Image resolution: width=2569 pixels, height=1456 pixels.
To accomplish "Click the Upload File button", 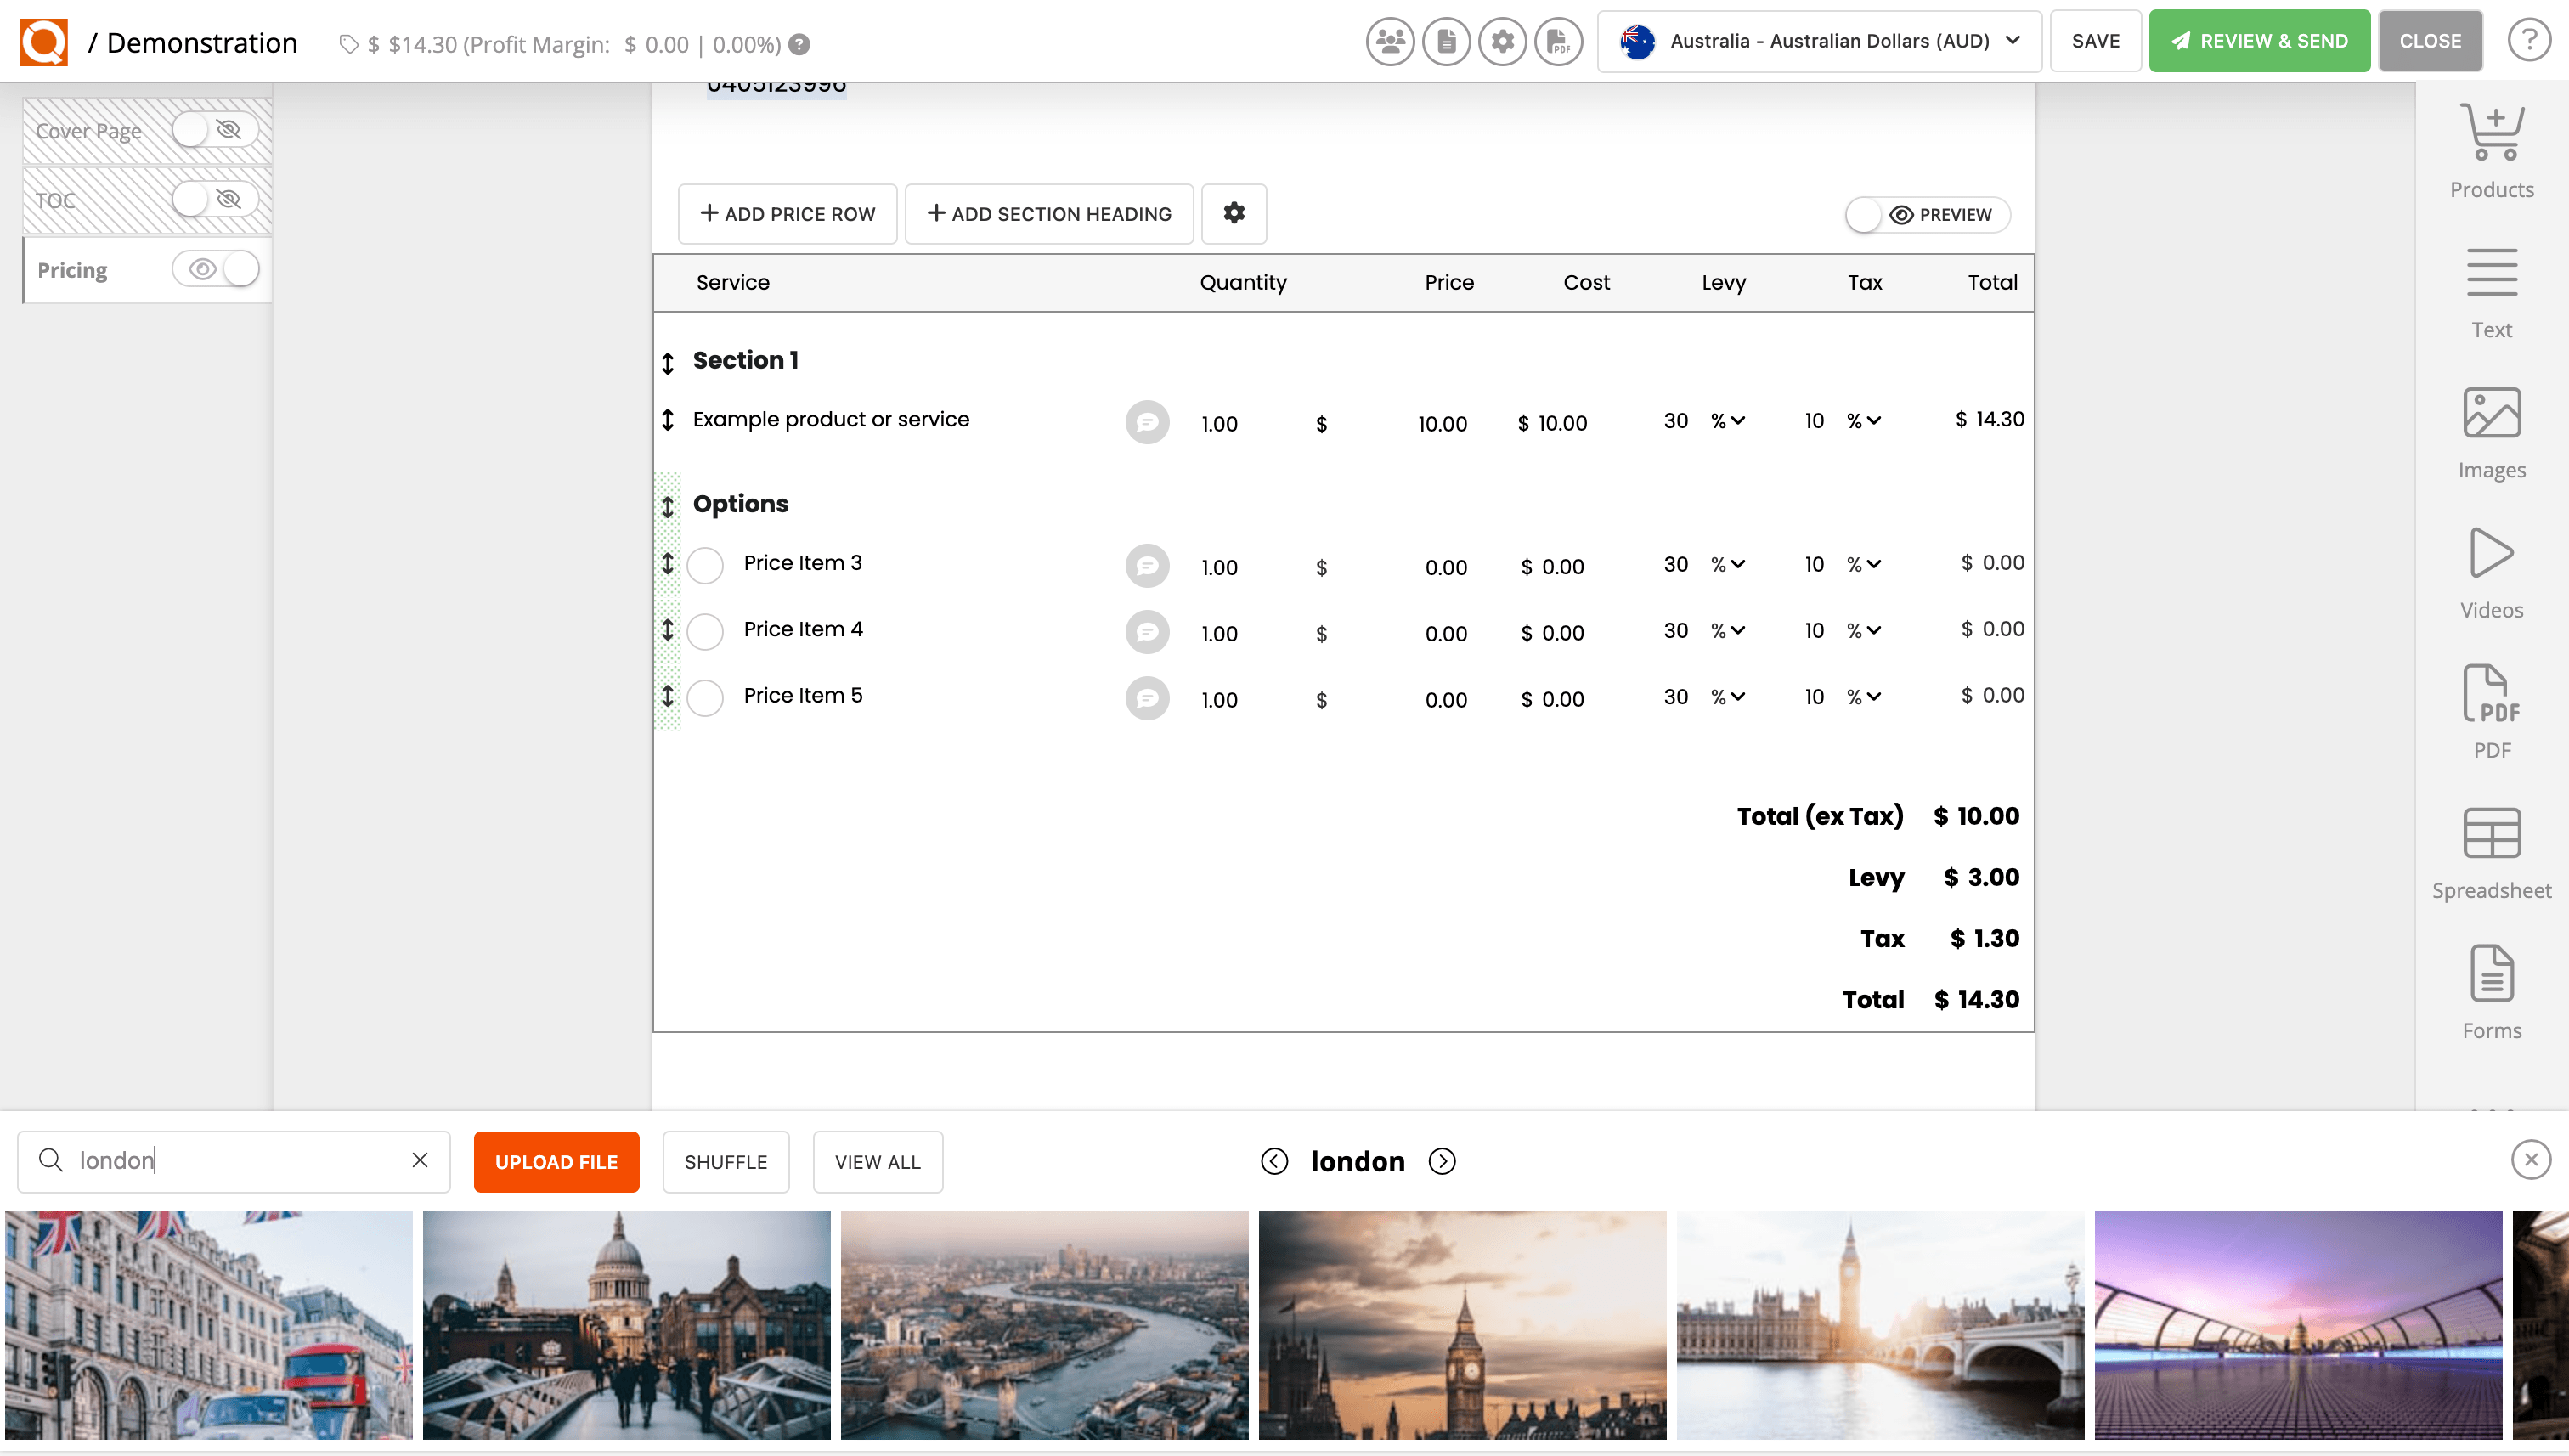I will pyautogui.click(x=556, y=1162).
